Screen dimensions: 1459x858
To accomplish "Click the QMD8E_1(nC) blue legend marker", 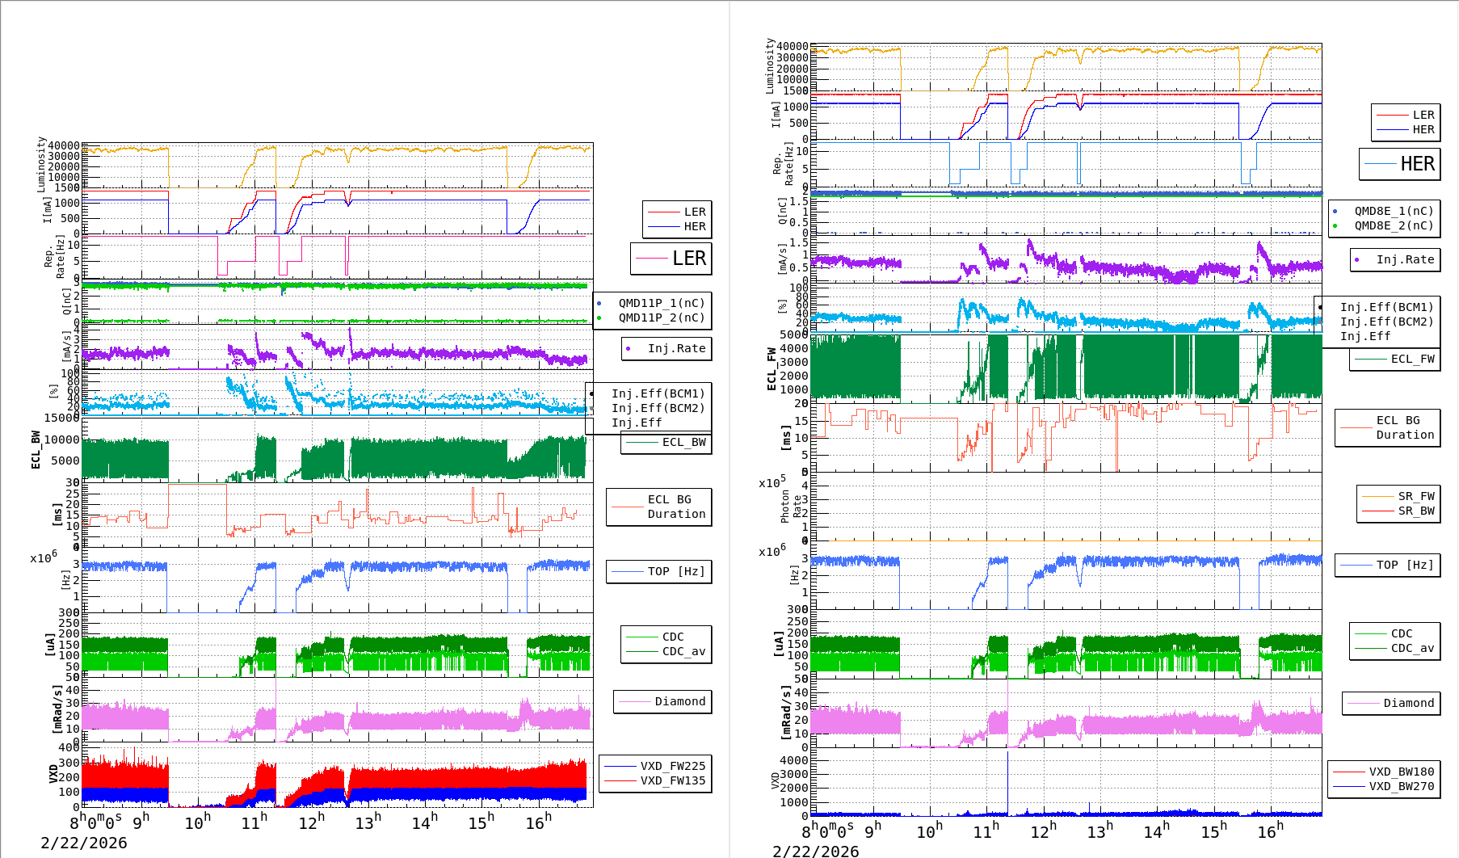I will [x=1335, y=212].
